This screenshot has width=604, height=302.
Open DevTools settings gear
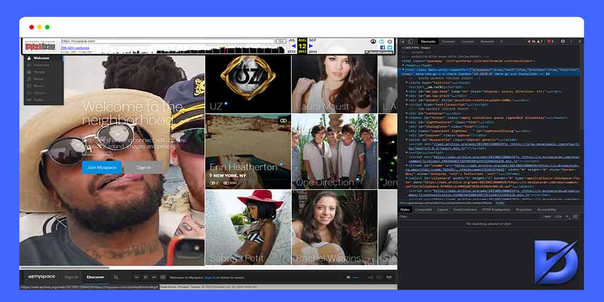[563, 41]
